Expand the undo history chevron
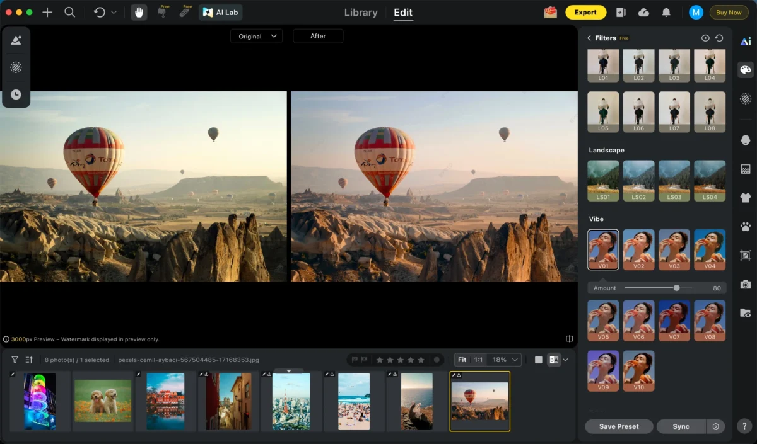 114,12
